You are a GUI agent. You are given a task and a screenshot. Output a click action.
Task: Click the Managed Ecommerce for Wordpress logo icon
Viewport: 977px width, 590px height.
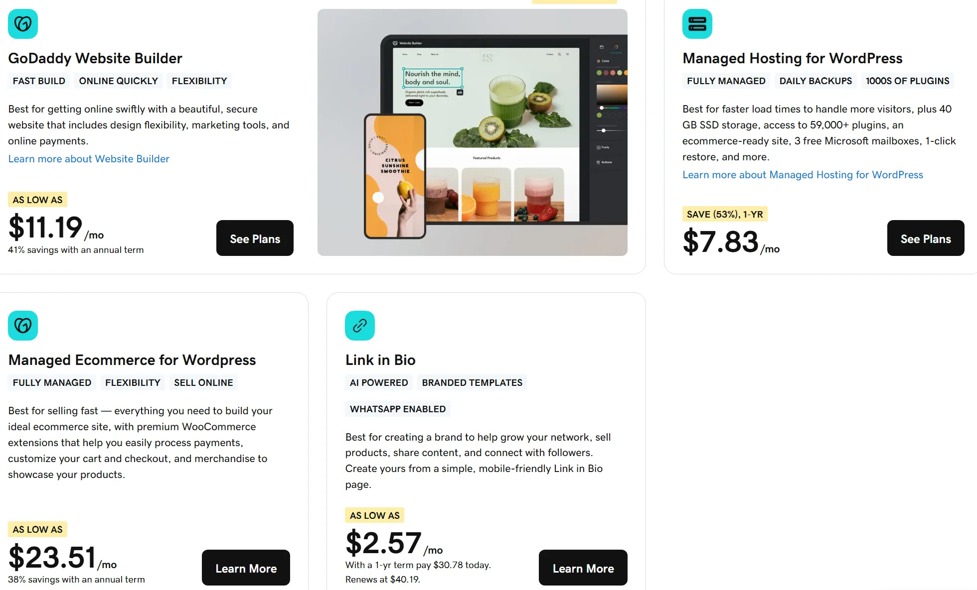pyautogui.click(x=23, y=326)
